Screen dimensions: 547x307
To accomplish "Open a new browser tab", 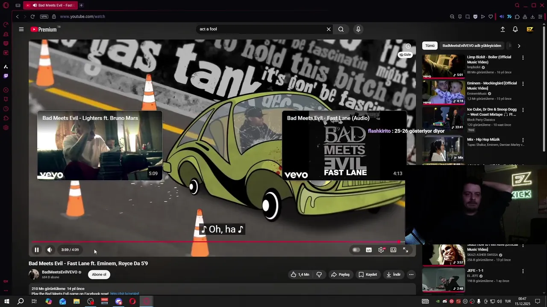I will pyautogui.click(x=81, y=6).
